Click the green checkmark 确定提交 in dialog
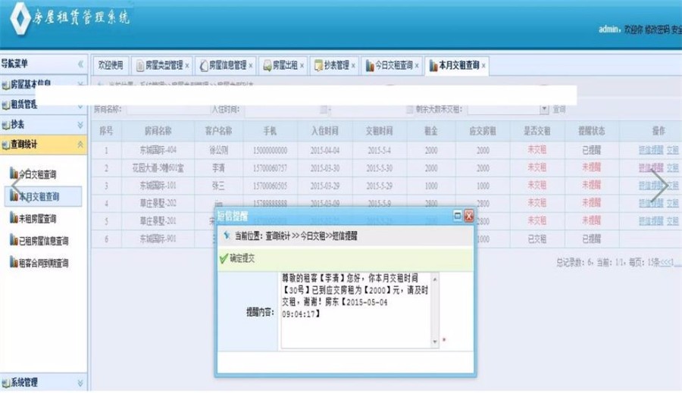The image size is (682, 393). pyautogui.click(x=224, y=259)
